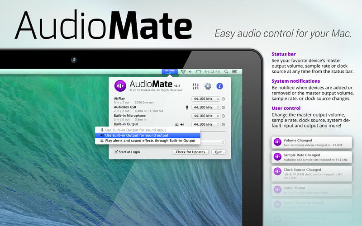The image size is (362, 226).
Task: Choose Use Built-in Output for sound input
Action: coord(148,130)
